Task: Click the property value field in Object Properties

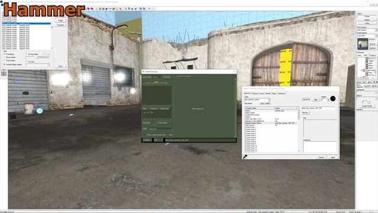Action: pyautogui.click(x=318, y=108)
